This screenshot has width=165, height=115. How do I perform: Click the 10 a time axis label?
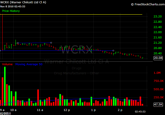[13, 110]
